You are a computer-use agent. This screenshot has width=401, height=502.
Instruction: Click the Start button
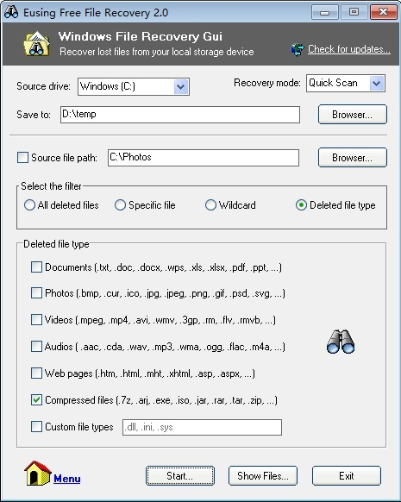click(180, 476)
